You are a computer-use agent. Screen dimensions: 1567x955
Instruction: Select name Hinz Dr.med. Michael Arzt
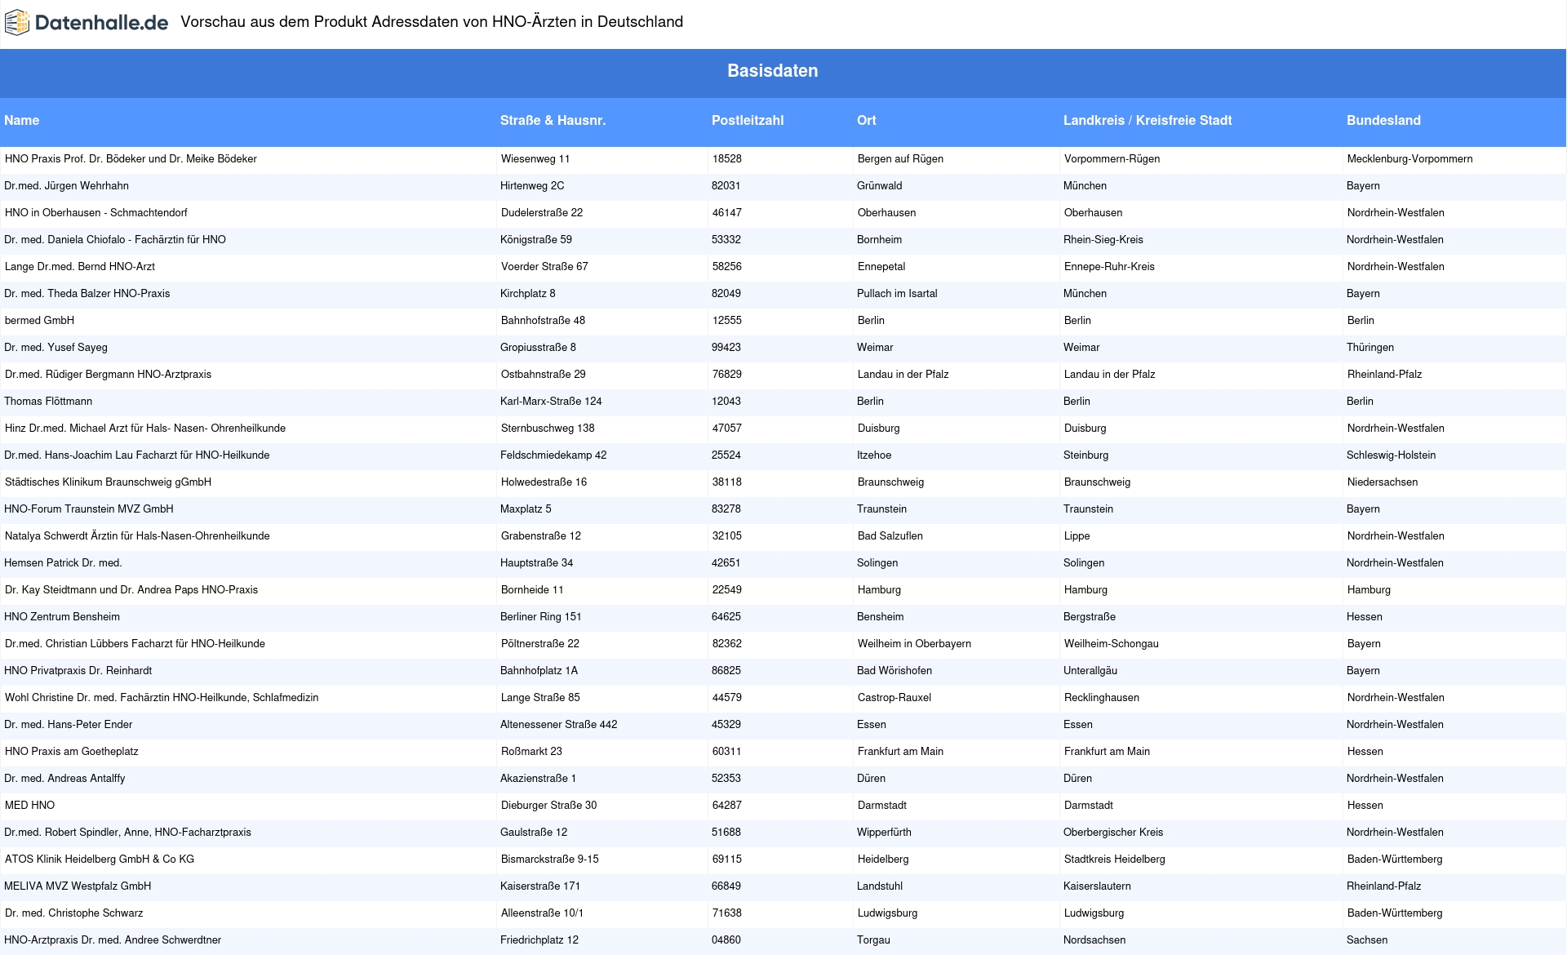tap(145, 429)
